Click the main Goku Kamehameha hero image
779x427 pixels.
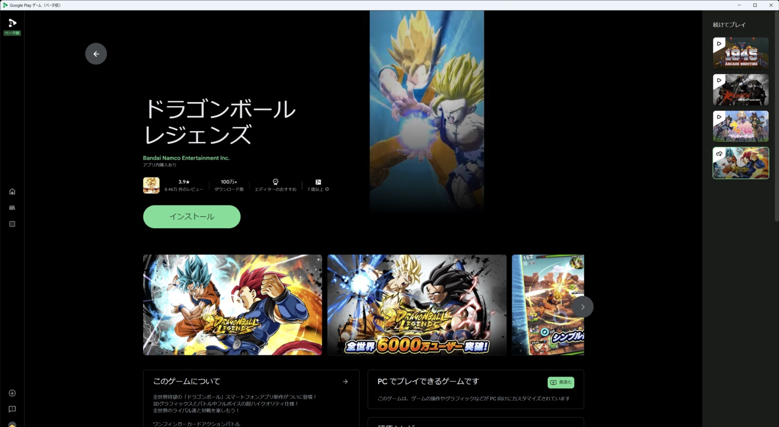point(427,111)
